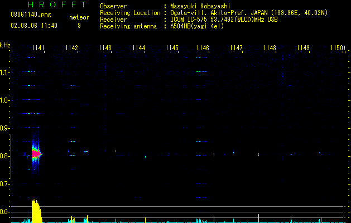Select the file name 08061140.png

[31, 15]
